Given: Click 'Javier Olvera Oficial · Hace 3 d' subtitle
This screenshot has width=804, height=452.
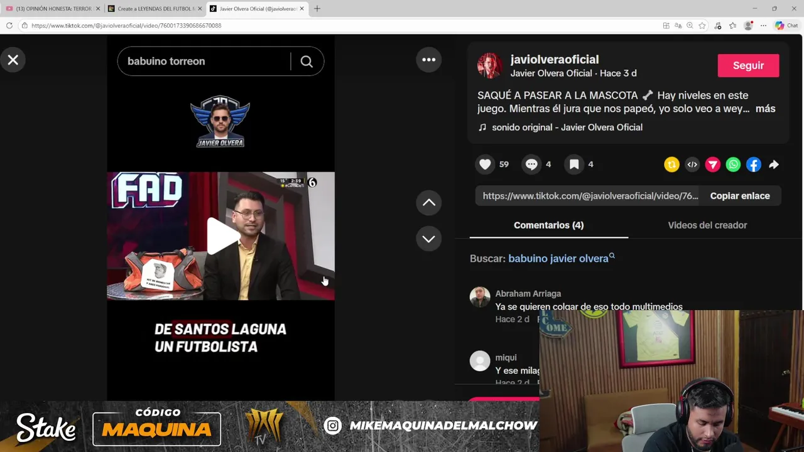Looking at the screenshot, I should [573, 73].
